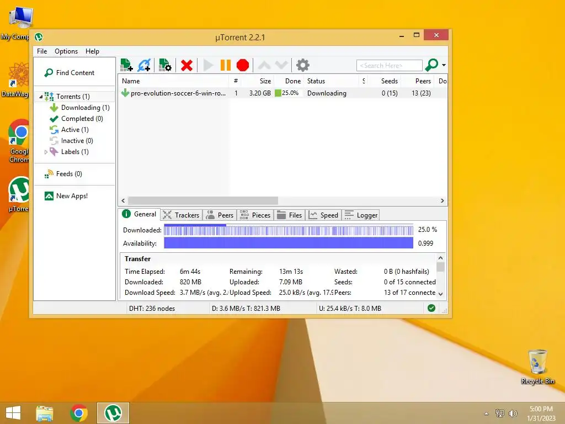
Task: Click Transfer panel scroll up arrow
Action: pos(440,258)
